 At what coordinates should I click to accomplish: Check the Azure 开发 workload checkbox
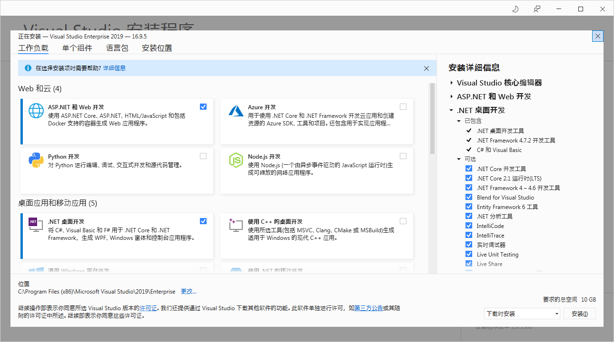click(403, 106)
